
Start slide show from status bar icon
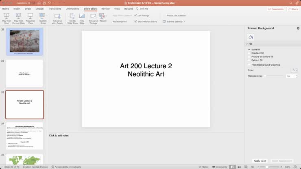(x=253, y=167)
